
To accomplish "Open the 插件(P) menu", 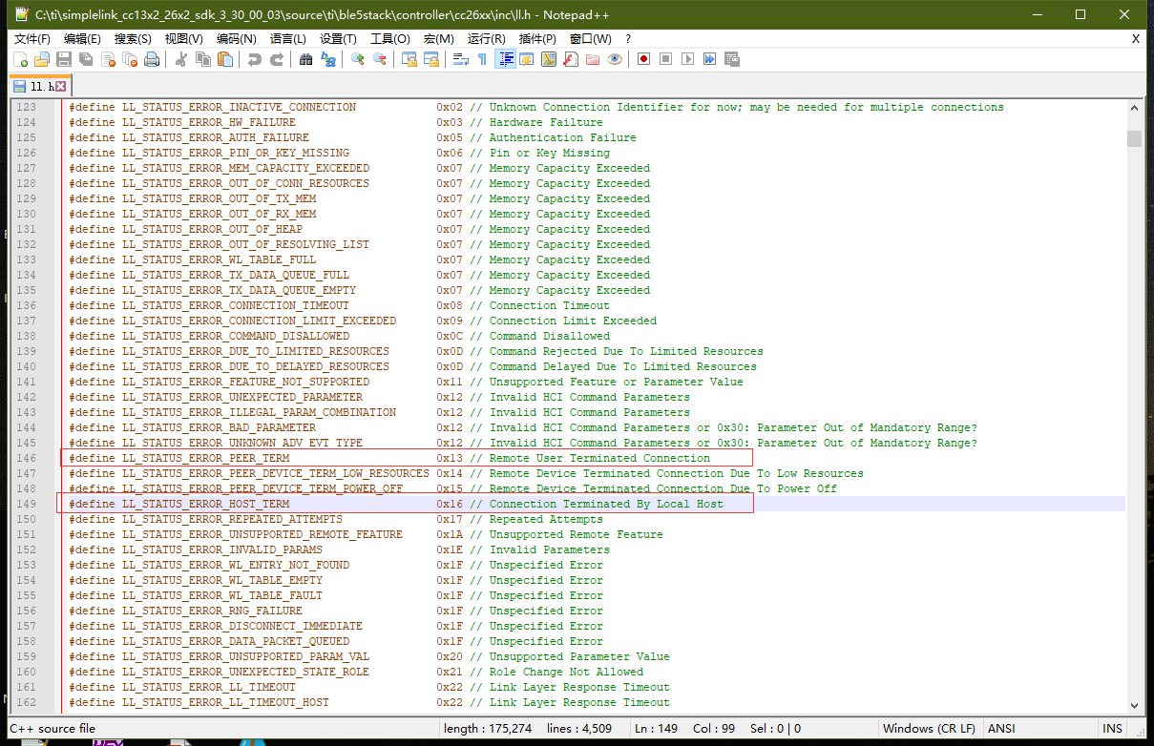I will pyautogui.click(x=537, y=38).
